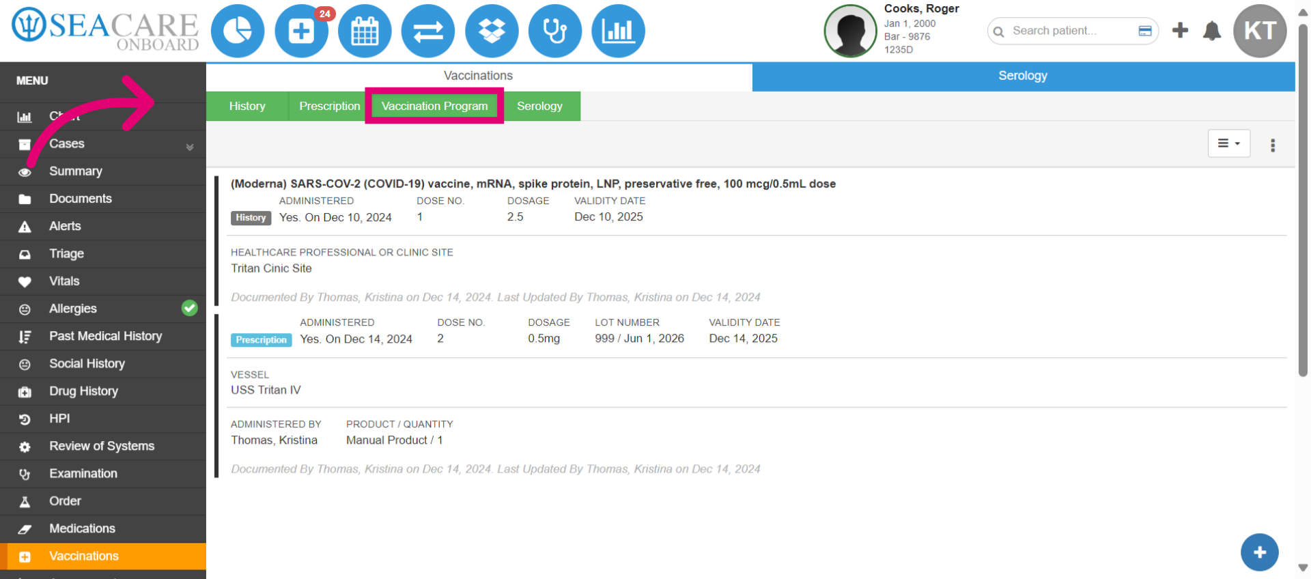This screenshot has width=1311, height=579.
Task: Open Past Medical History in sidebar
Action: 103,336
